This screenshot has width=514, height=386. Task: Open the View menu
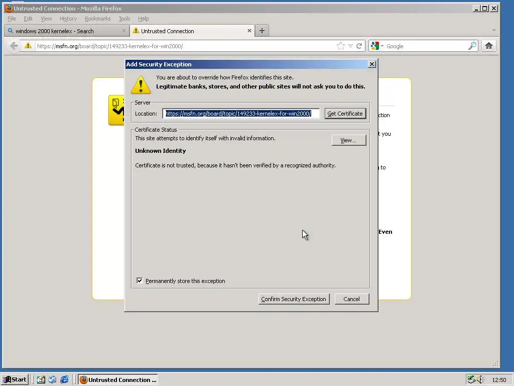[x=46, y=19]
